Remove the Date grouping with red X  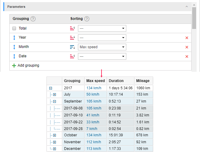pos(187,56)
